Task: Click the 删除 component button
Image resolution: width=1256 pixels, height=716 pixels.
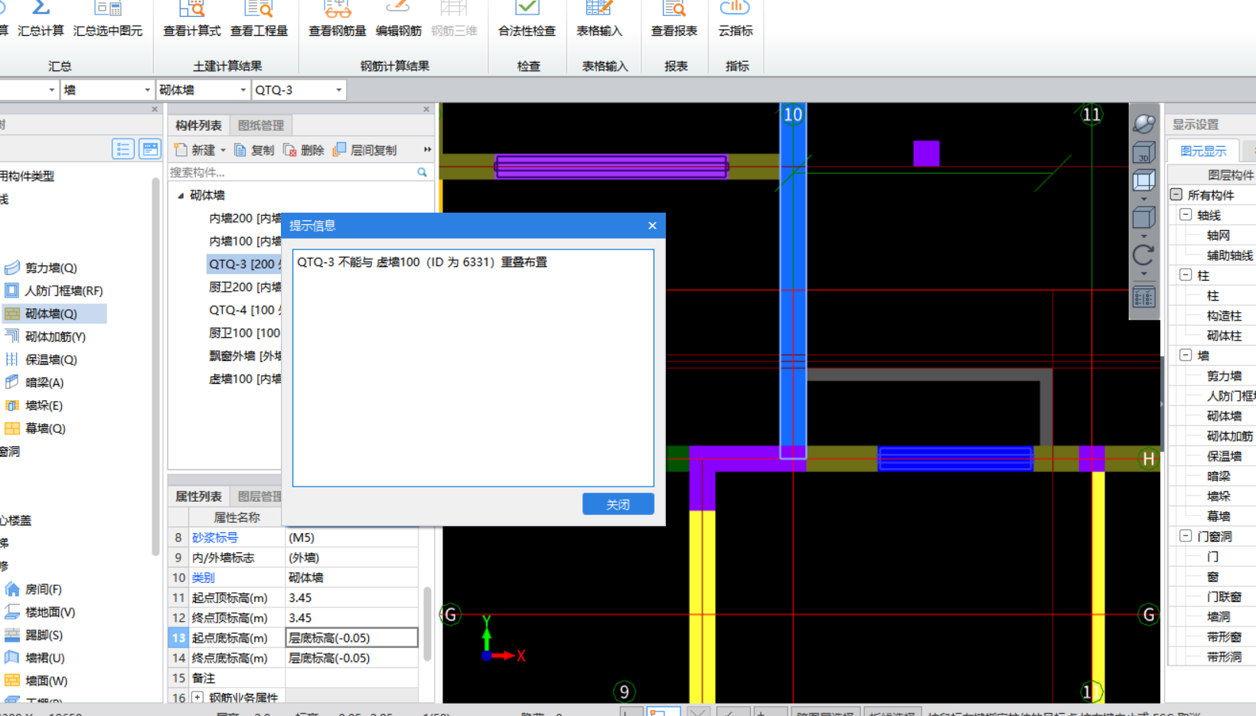Action: (x=304, y=150)
